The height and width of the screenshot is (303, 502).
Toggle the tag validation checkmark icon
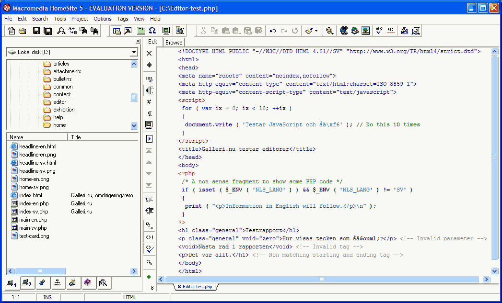coord(149,248)
